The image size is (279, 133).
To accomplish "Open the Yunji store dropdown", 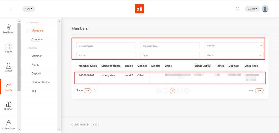I will click(29, 9).
